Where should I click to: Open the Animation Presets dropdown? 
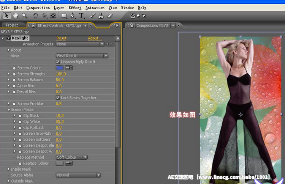click(x=80, y=44)
